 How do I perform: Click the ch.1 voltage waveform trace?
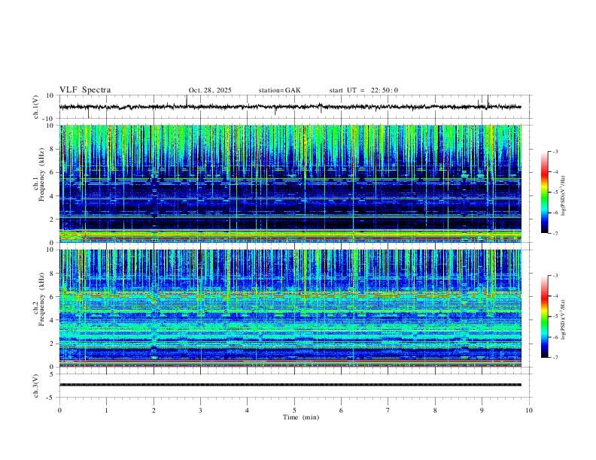[290, 107]
